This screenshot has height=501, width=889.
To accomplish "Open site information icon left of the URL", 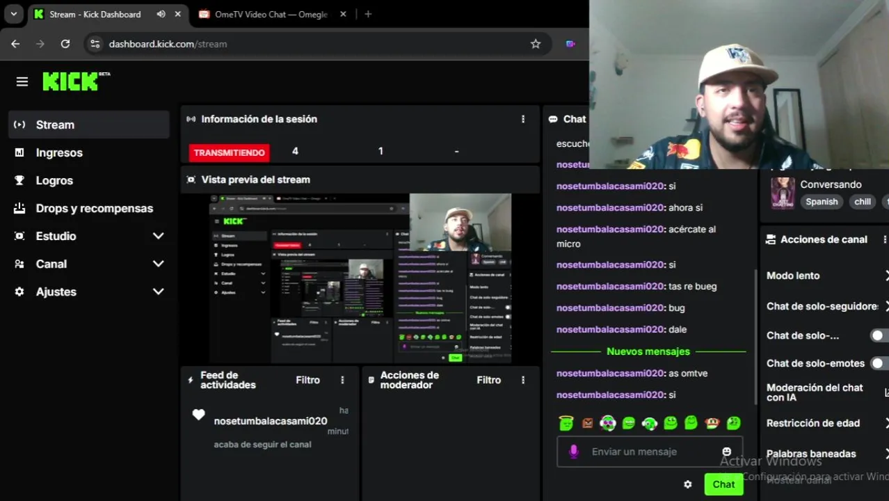I will click(95, 44).
